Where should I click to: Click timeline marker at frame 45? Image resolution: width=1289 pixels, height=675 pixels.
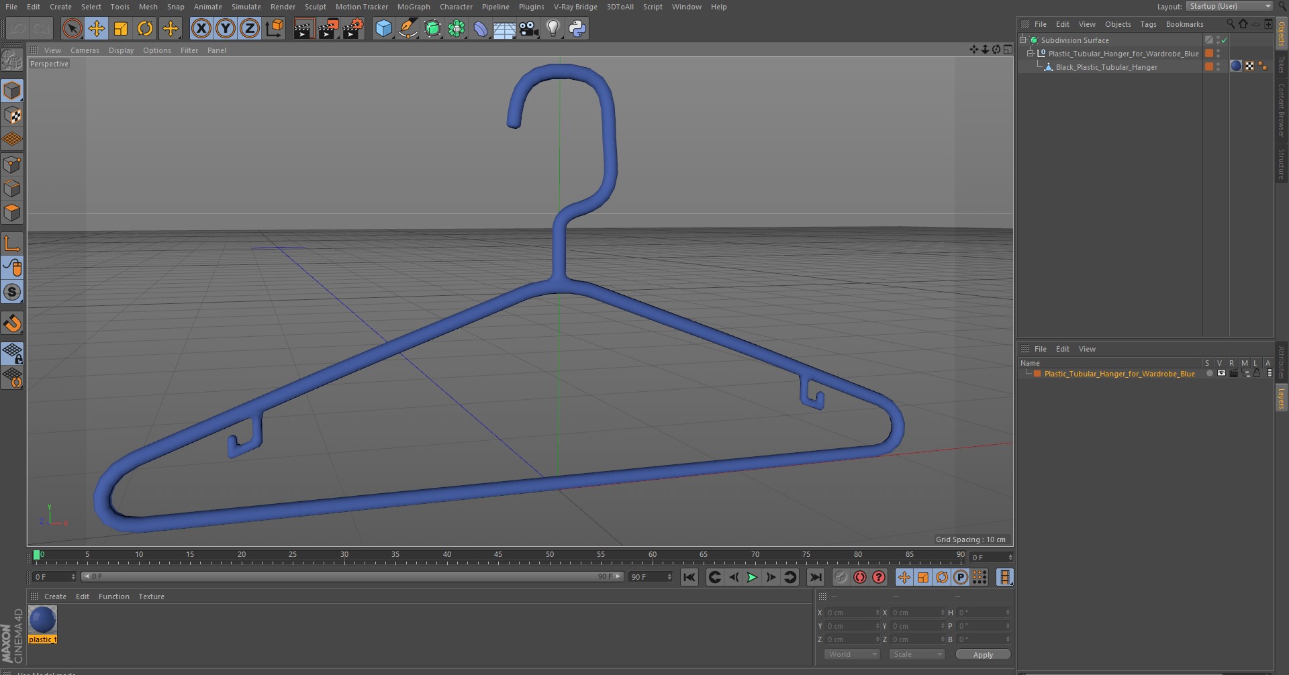coord(498,556)
